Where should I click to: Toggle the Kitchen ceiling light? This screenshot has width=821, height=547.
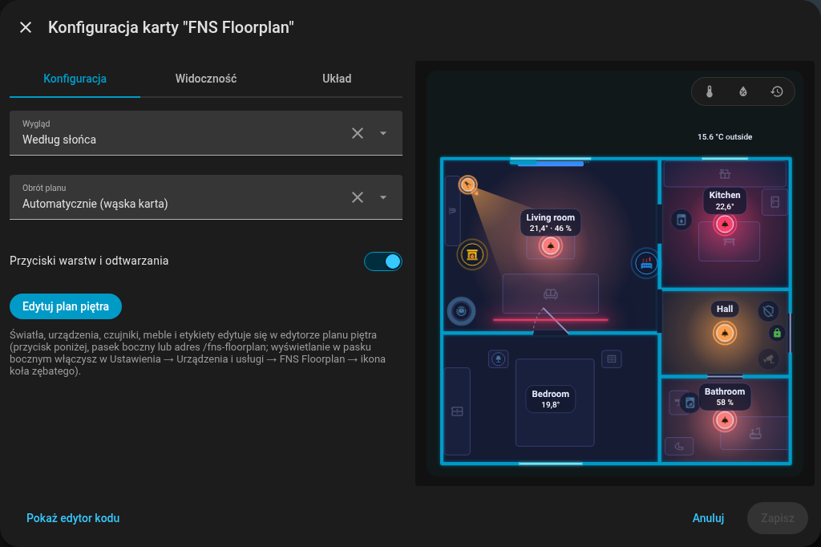[x=725, y=225]
